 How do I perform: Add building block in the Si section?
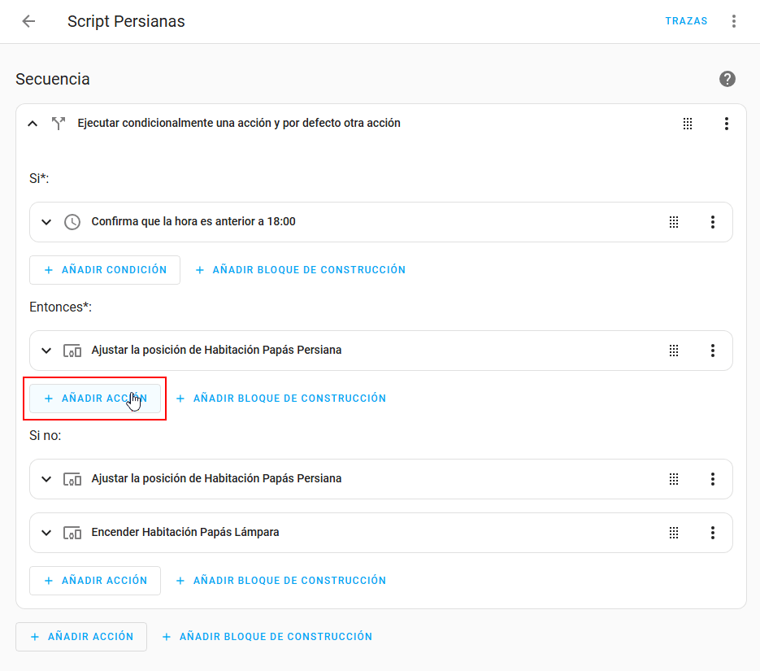[301, 270]
